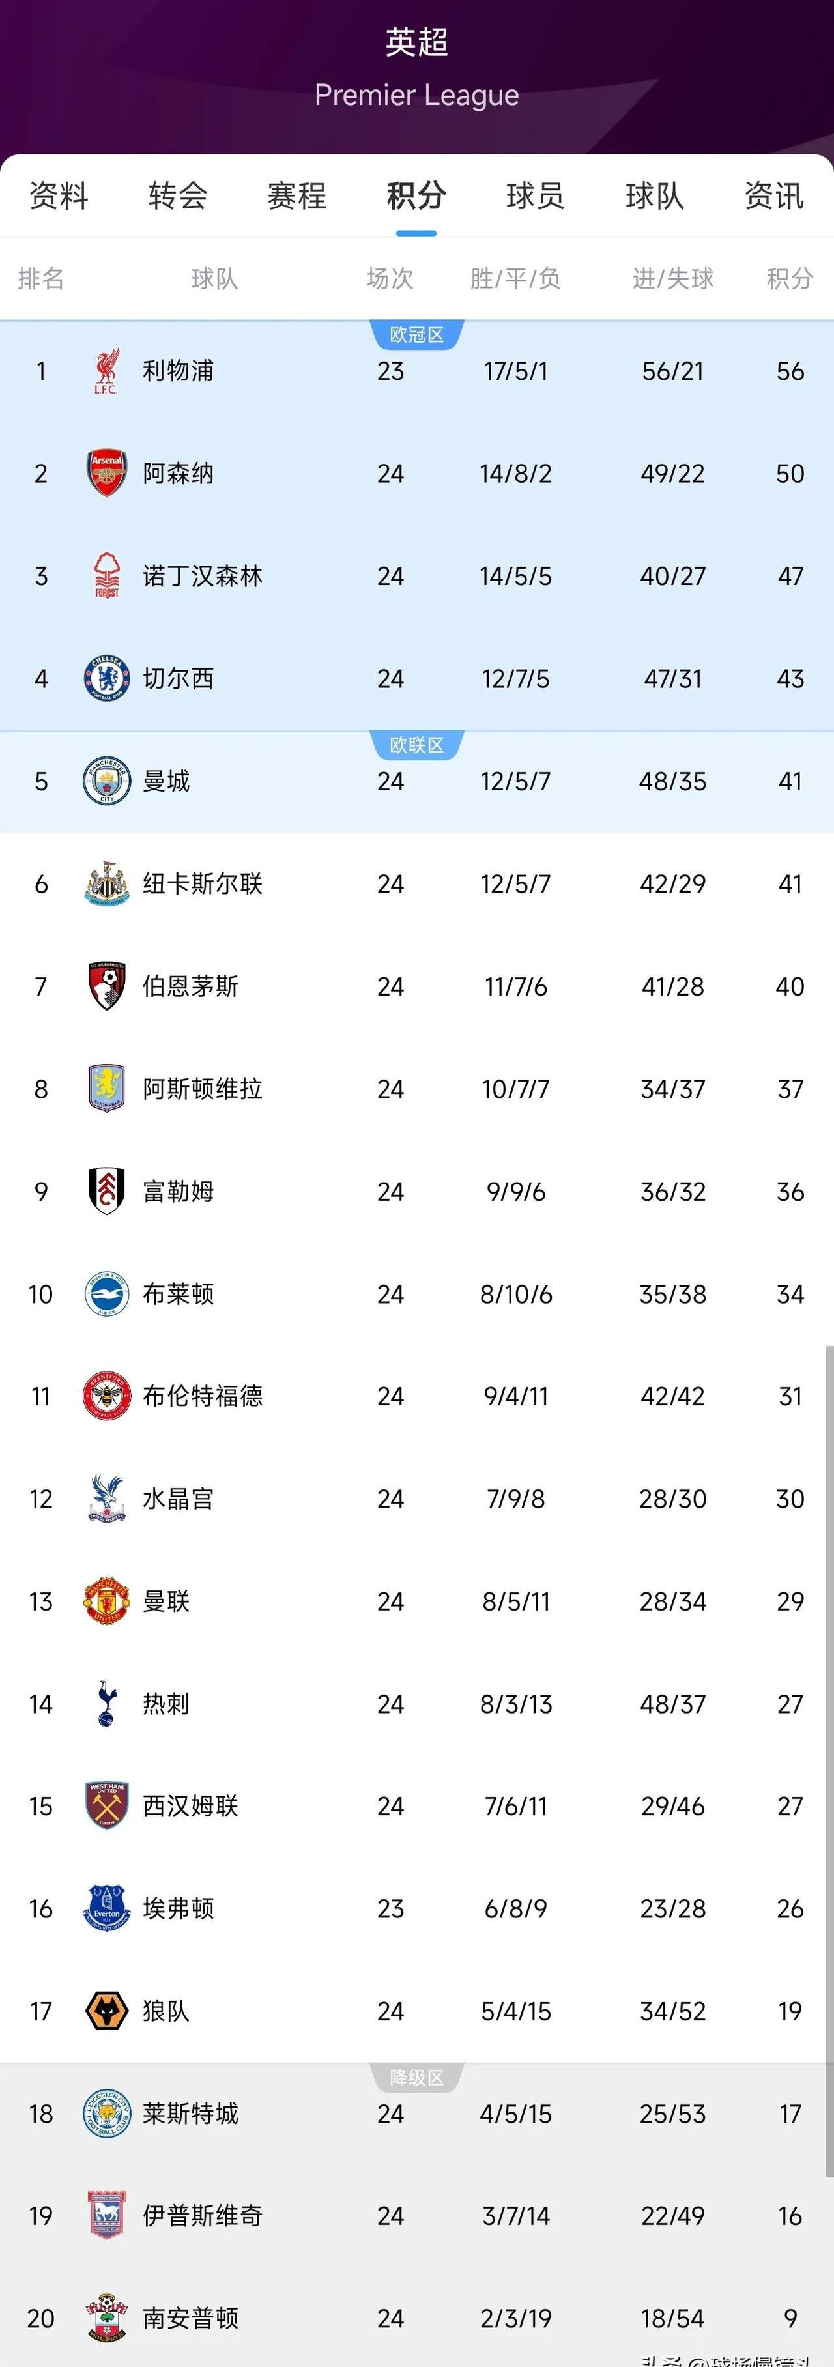Viewport: 834px width, 2367px height.
Task: Click the Liverpool club crest icon
Action: 107,371
